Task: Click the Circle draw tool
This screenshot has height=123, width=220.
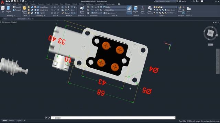Action: [x=58, y=10]
